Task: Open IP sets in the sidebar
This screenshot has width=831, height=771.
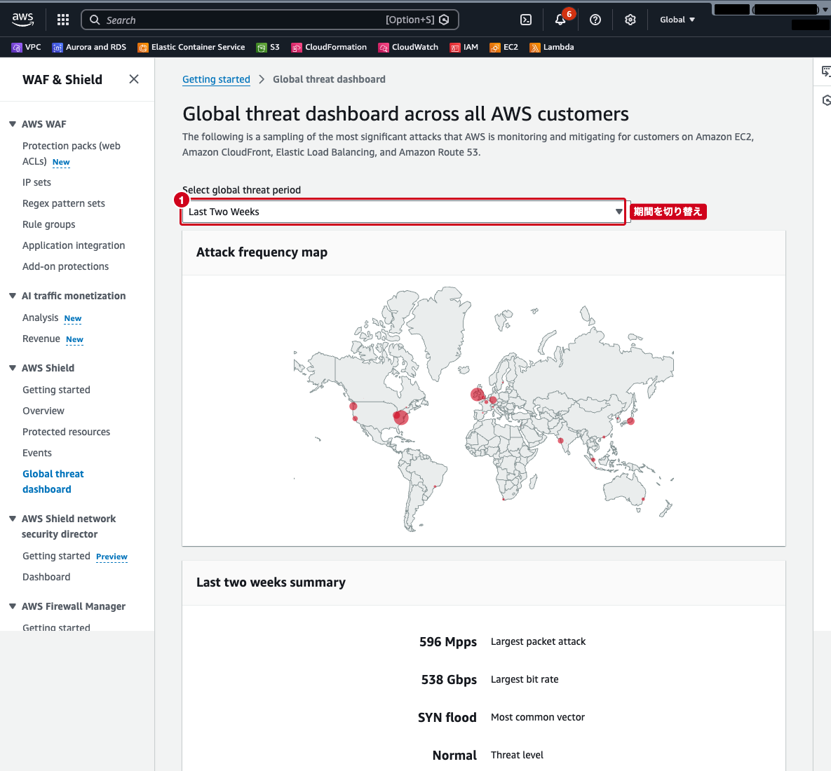Action: click(36, 182)
